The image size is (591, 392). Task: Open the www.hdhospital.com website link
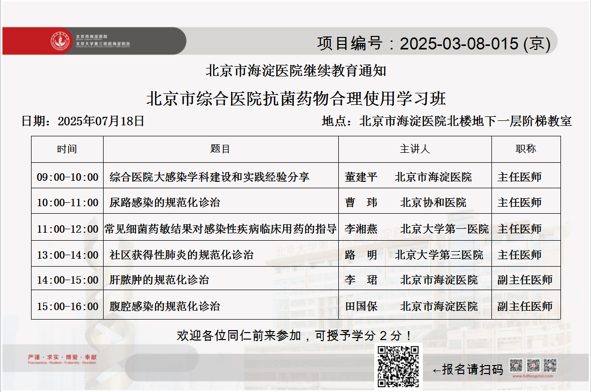tap(532, 376)
